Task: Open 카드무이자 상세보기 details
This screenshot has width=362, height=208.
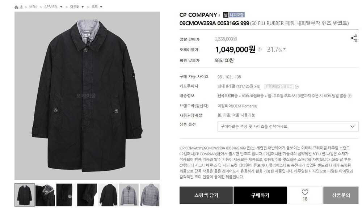Action: pyautogui.click(x=279, y=87)
